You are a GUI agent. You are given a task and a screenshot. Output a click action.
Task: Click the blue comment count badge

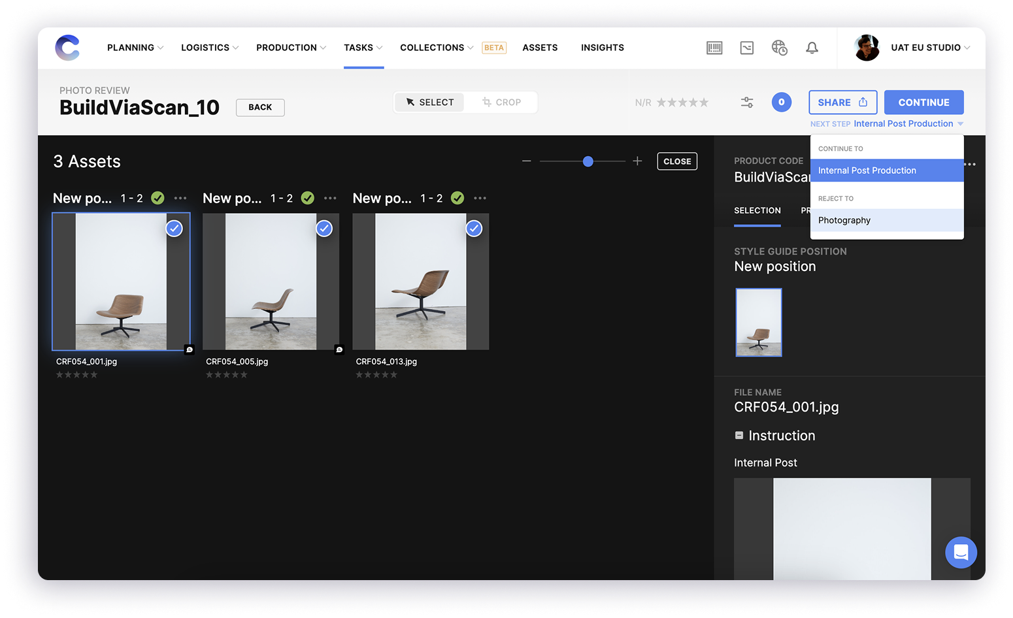782,102
